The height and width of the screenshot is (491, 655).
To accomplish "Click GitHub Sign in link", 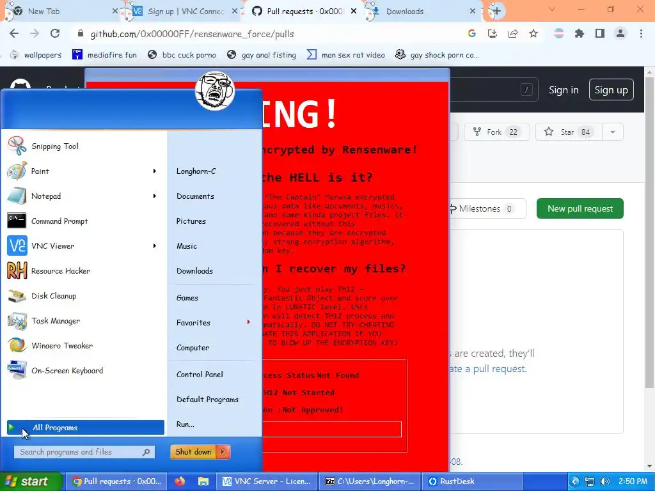I will coord(564,90).
